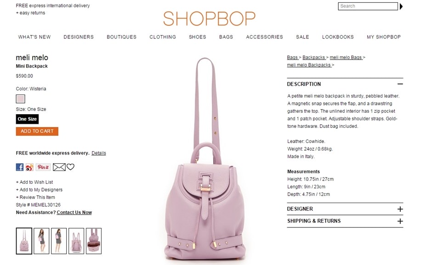Image resolution: width=432 pixels, height=265 pixels.
Task: Expand the Shipping & Returns section
Action: coord(400,221)
